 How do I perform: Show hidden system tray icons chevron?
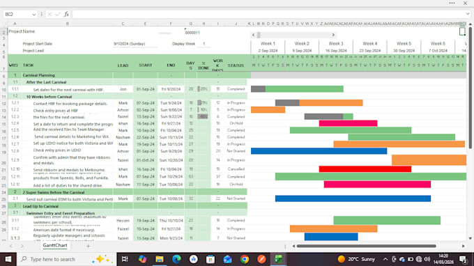(x=385, y=259)
